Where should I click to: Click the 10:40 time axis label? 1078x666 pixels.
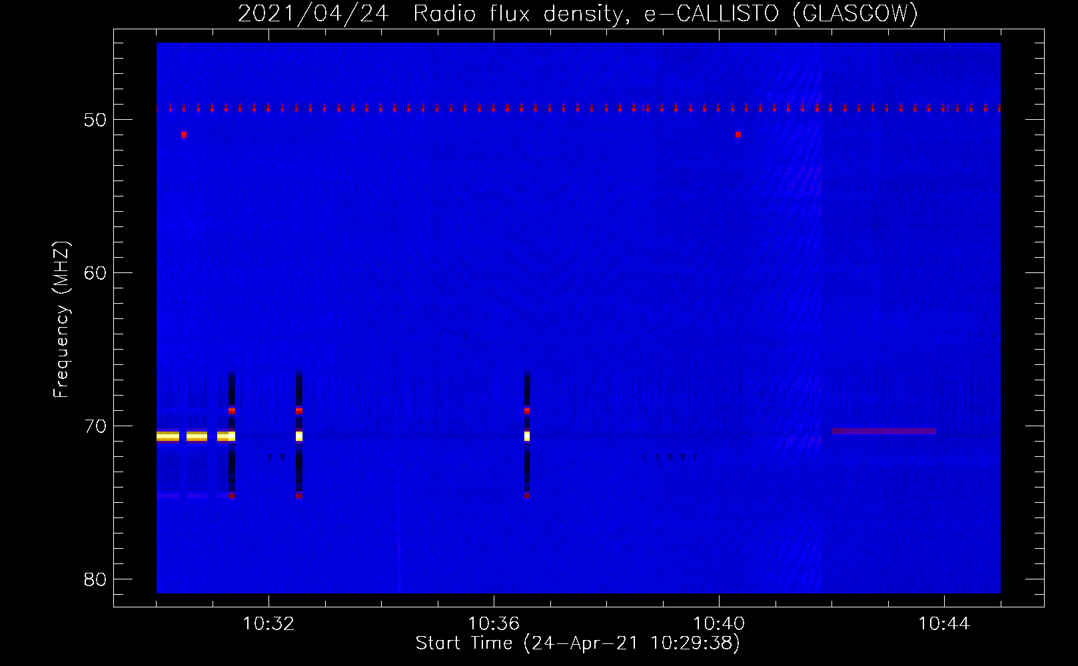719,624
